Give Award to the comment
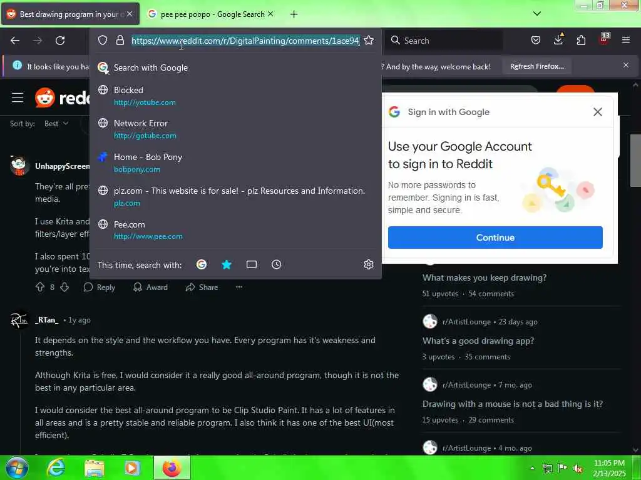Image resolution: width=641 pixels, height=480 pixels. (150, 287)
